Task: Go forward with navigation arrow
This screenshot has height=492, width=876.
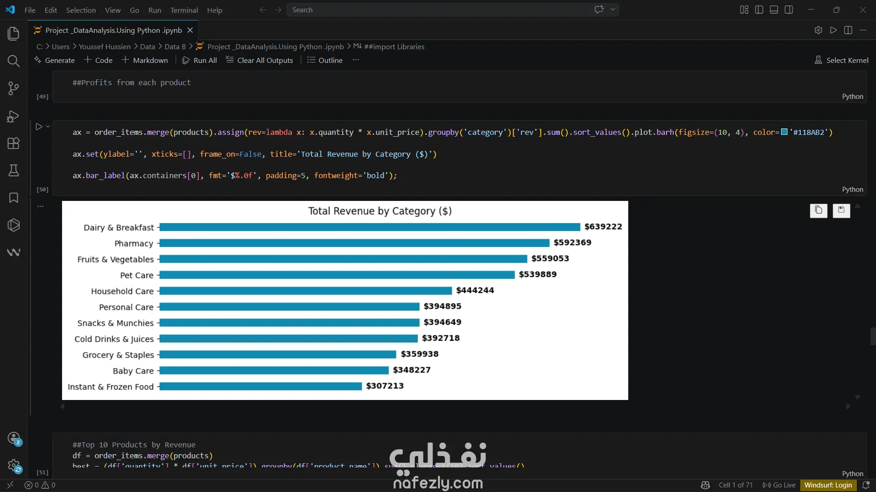Action: (278, 10)
